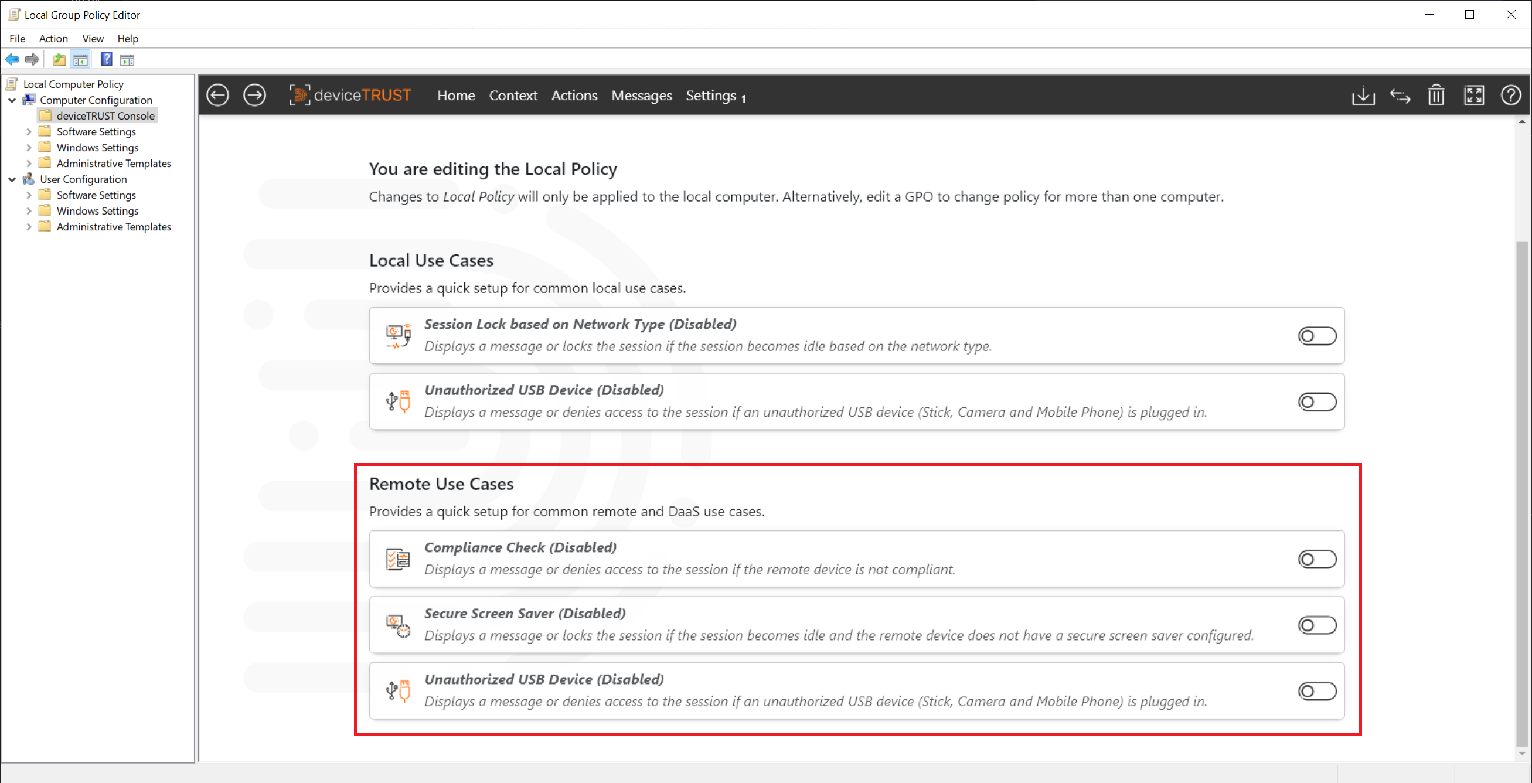The image size is (1532, 783).
Task: Open the Context page
Action: click(x=513, y=95)
